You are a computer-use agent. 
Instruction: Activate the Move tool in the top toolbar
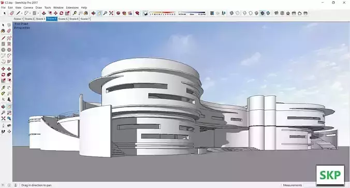tap(55, 13)
